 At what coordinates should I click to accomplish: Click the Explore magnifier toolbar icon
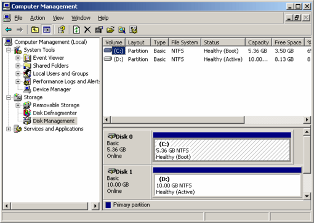(x=122, y=30)
